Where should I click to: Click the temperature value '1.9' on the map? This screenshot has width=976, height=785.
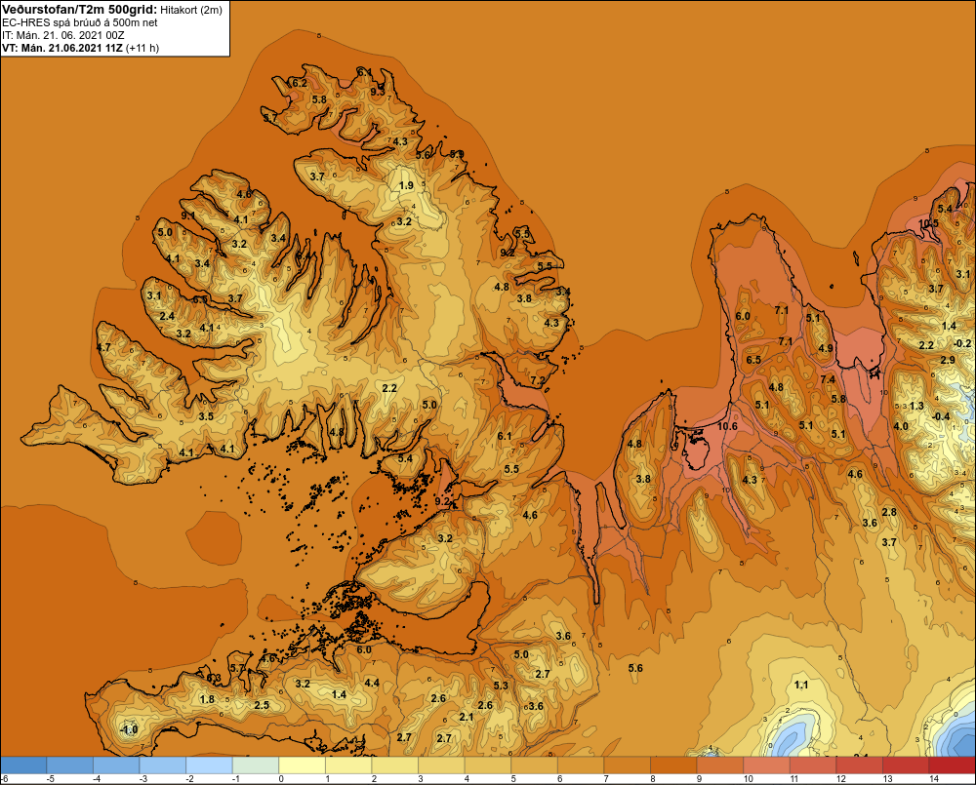point(406,185)
